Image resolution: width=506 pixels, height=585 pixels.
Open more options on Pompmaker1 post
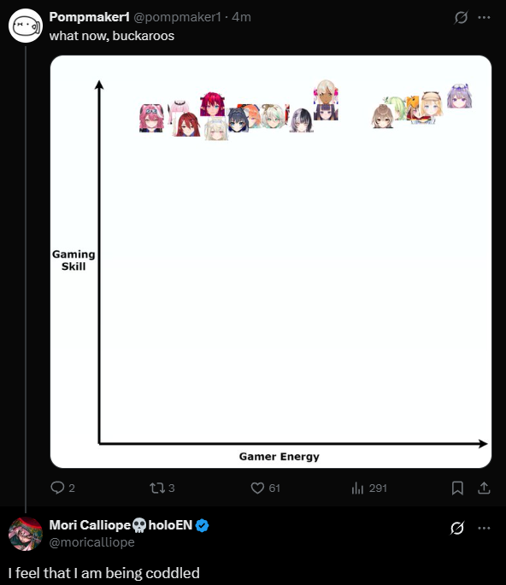click(484, 17)
